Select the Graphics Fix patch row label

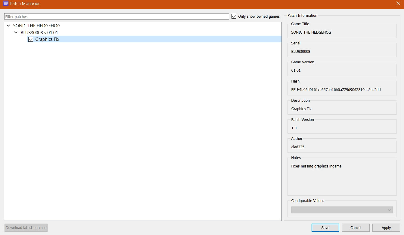coord(47,39)
